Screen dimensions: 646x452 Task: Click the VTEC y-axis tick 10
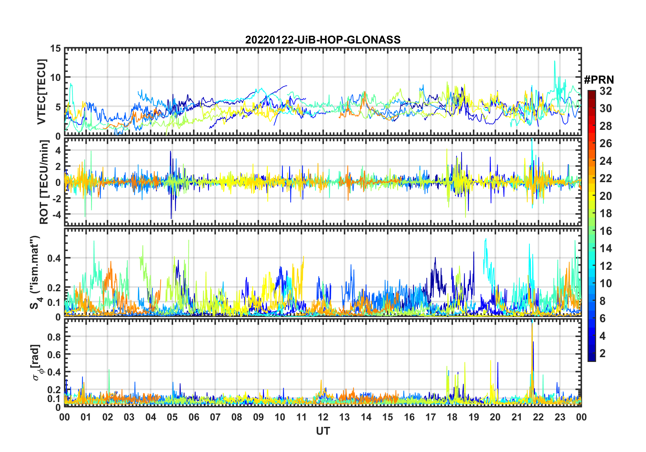coord(55,77)
